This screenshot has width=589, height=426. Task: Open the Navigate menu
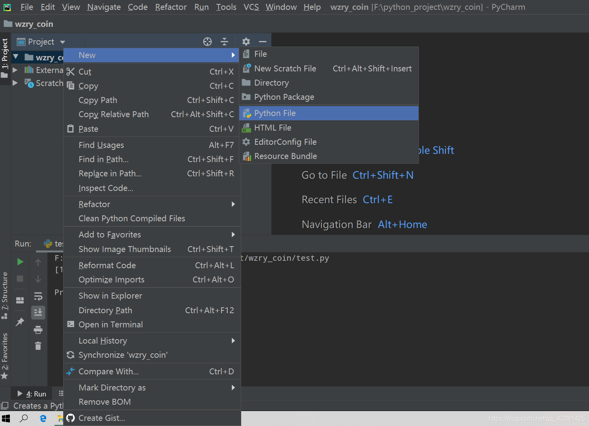104,7
